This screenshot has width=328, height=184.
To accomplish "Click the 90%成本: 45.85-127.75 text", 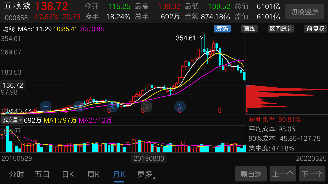I will [x=284, y=139].
